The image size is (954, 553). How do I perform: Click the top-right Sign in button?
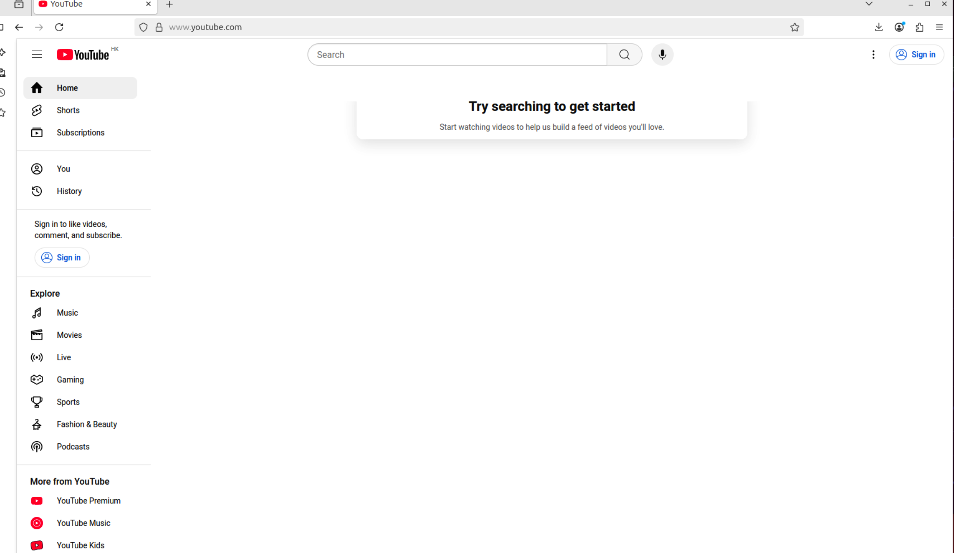(x=916, y=55)
